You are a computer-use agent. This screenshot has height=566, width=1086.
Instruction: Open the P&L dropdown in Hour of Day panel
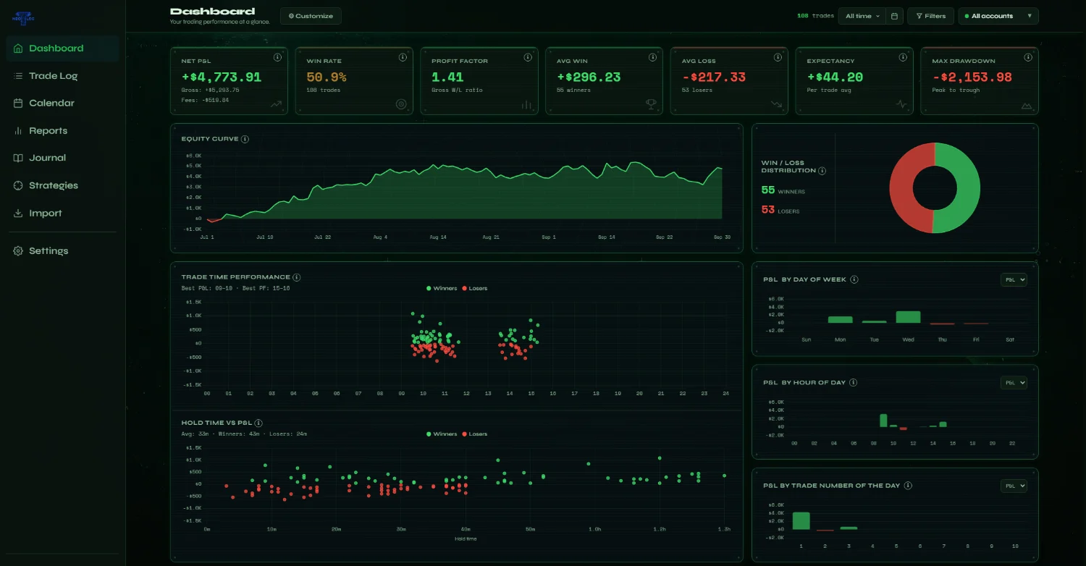(1014, 382)
